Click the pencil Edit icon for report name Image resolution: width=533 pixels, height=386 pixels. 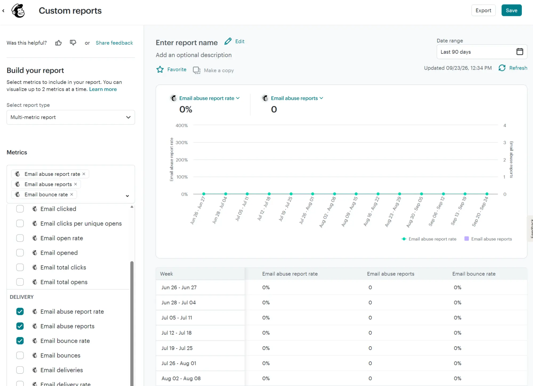[x=228, y=41]
